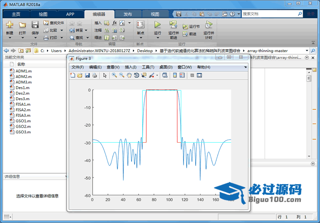Open dropdown under Run (运行) button
This screenshot has height=223, width=320.
pos(158,38)
